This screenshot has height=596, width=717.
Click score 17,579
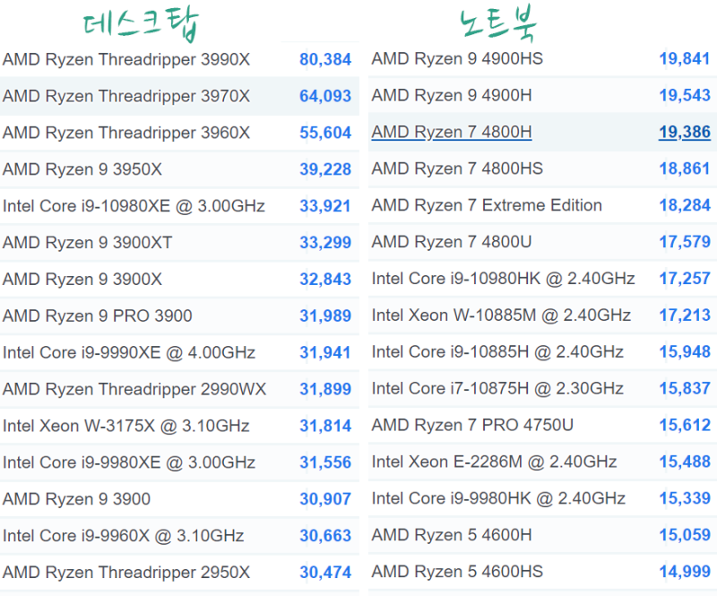click(x=685, y=241)
